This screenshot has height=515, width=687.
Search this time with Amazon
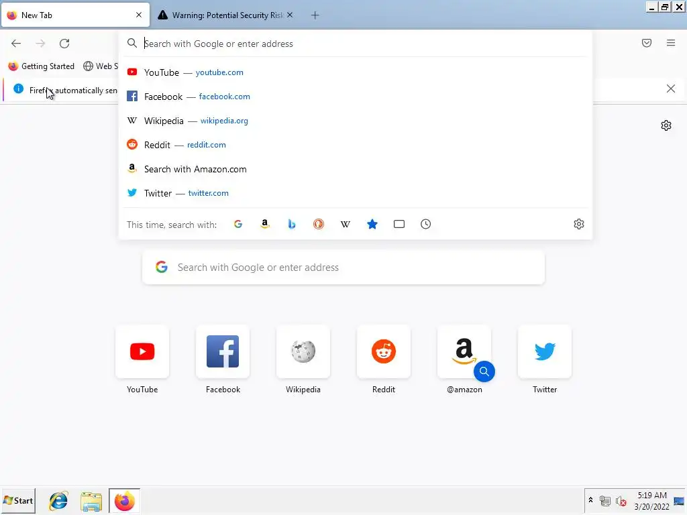pyautogui.click(x=264, y=224)
